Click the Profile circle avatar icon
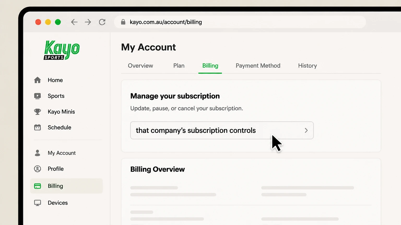Screen dimensions: 401x225 [38, 169]
